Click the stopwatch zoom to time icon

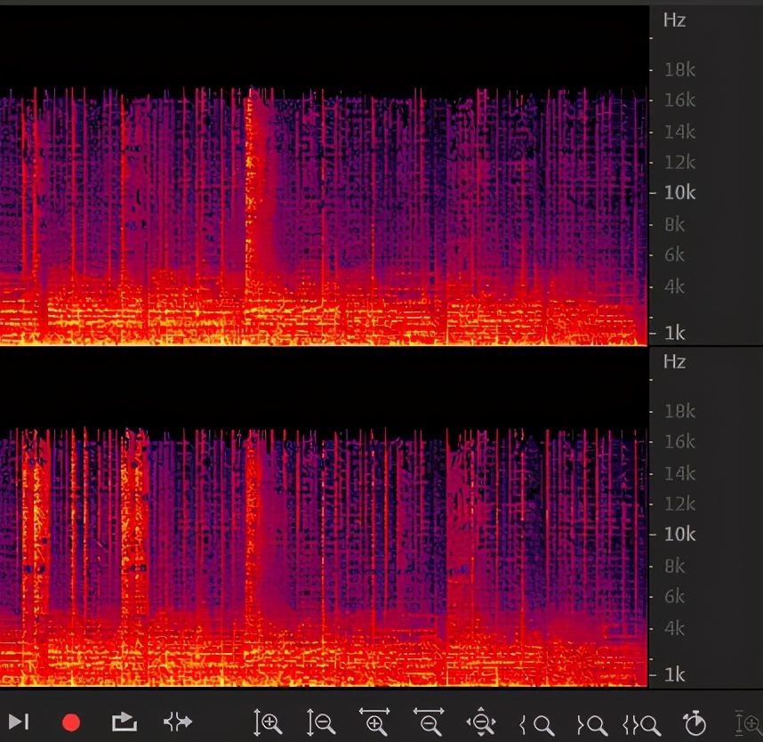[x=694, y=722]
